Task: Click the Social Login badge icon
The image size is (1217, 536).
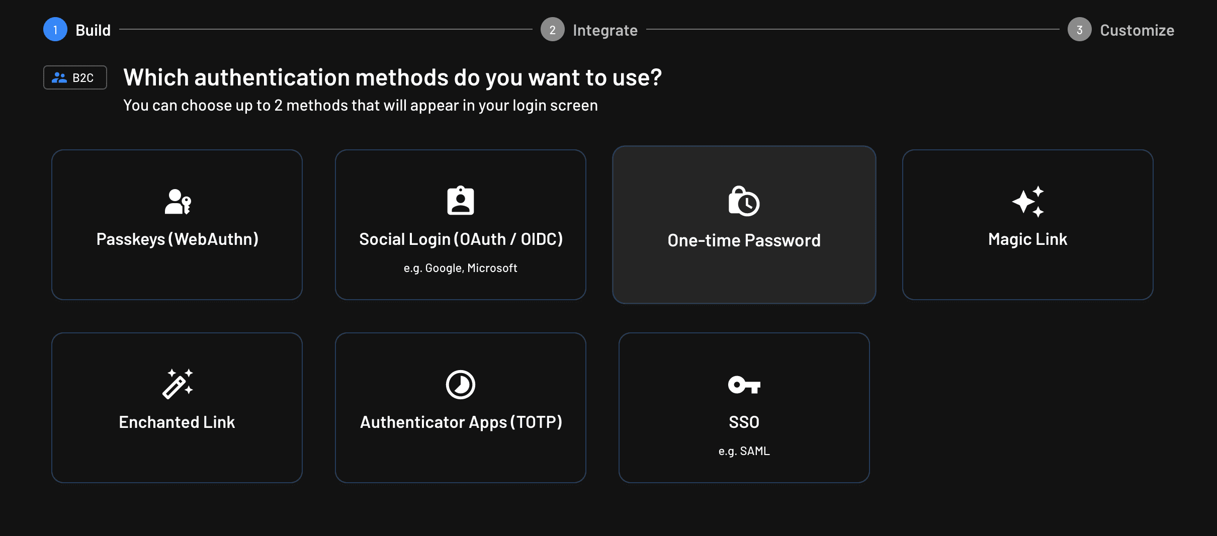Action: (461, 201)
